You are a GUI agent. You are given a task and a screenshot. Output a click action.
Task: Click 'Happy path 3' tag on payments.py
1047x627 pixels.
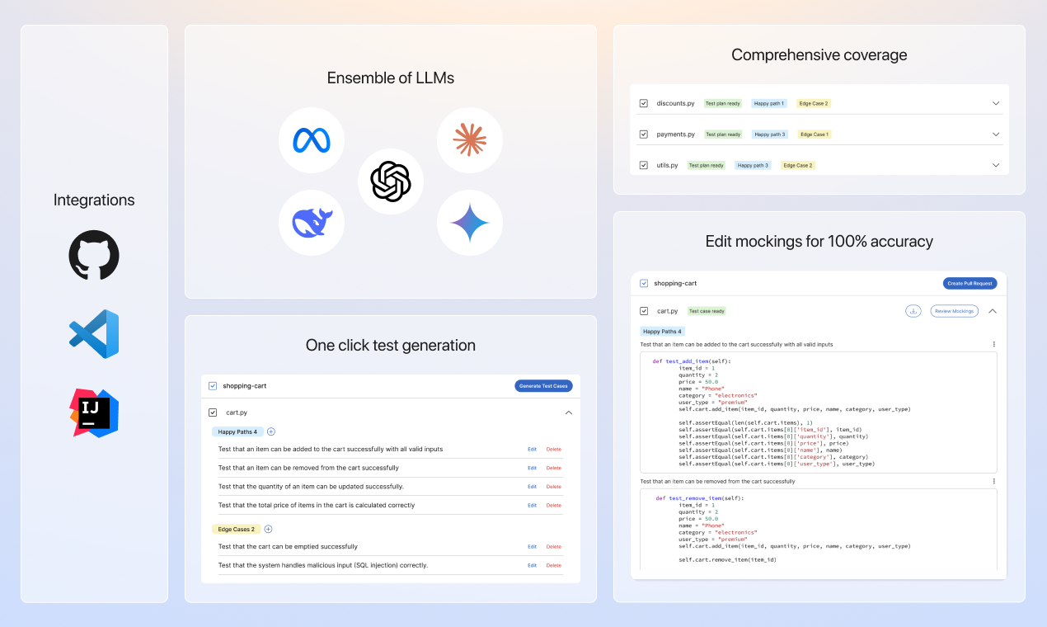(770, 134)
